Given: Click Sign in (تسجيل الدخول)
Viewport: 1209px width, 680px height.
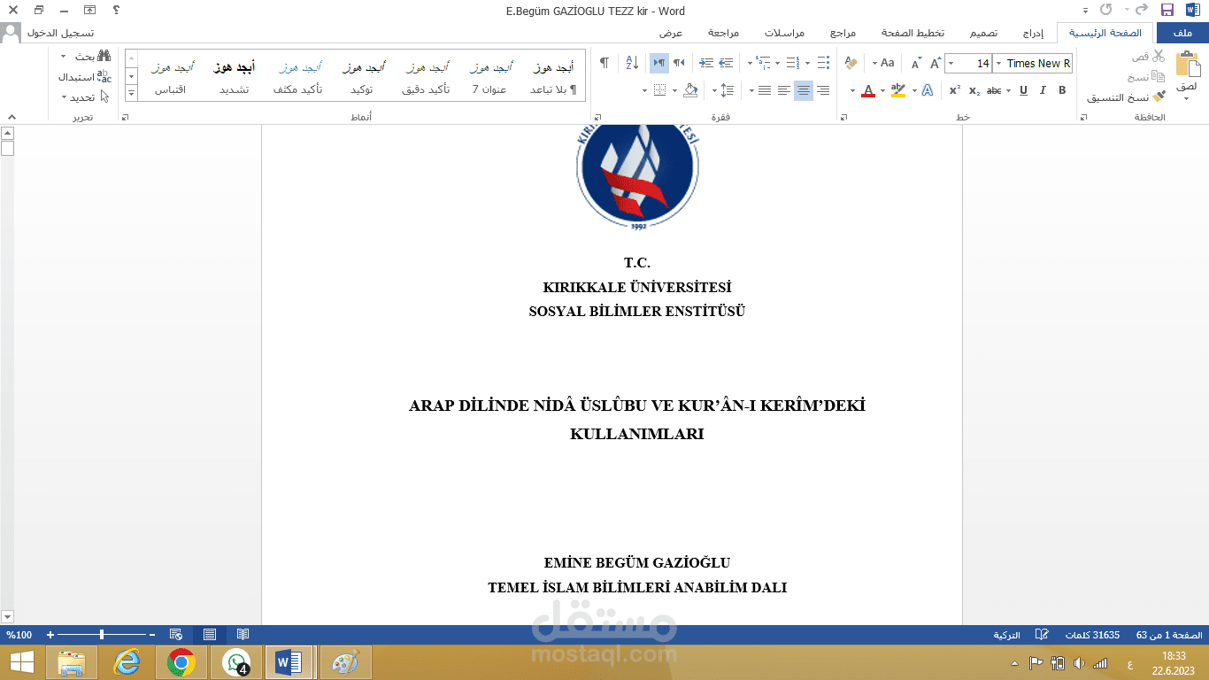Looking at the screenshot, I should [x=61, y=33].
